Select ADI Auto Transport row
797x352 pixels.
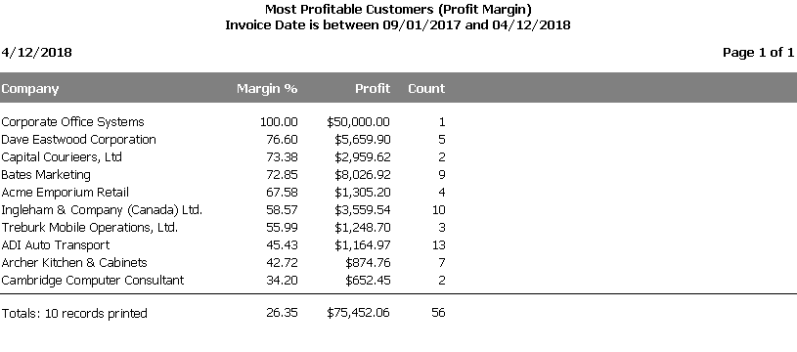click(x=223, y=245)
